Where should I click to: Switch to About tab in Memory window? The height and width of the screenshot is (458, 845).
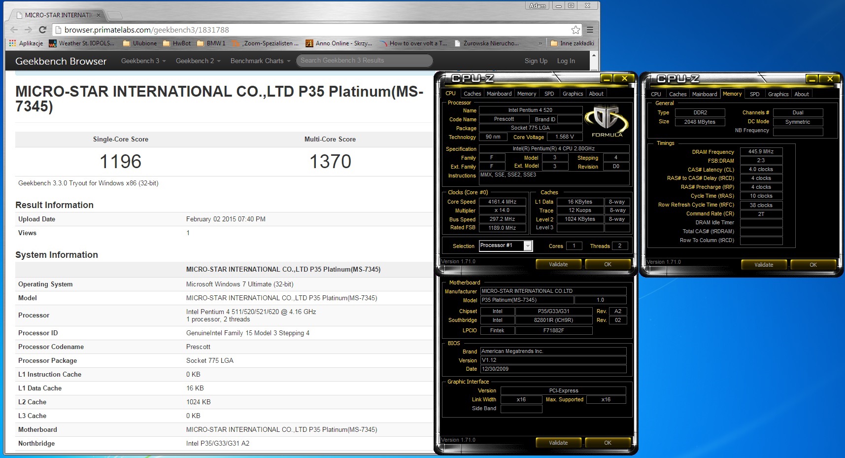(x=802, y=94)
